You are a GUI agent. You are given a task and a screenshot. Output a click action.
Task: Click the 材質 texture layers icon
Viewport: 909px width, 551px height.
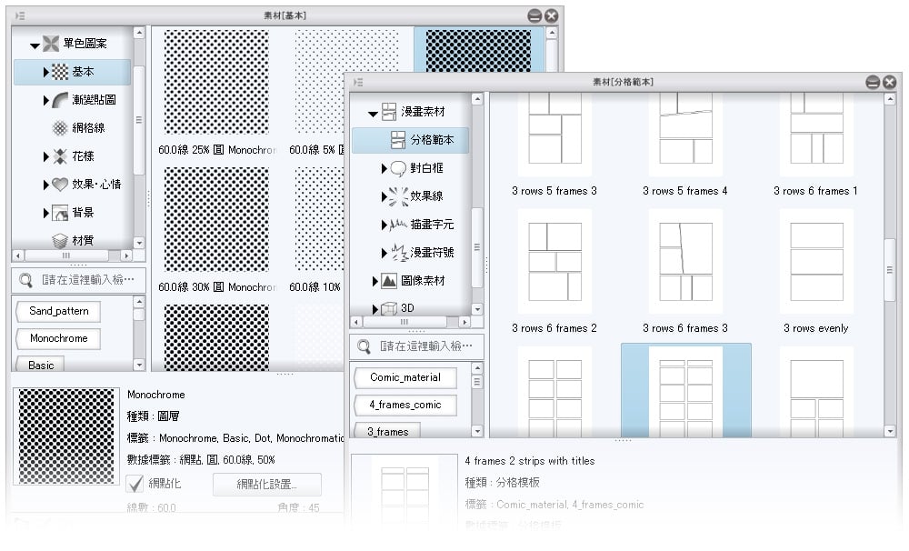(59, 241)
